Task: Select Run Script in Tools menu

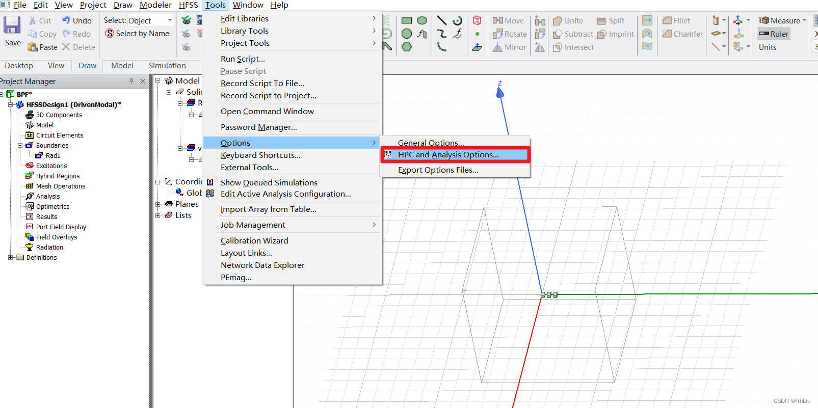Action: pos(243,59)
